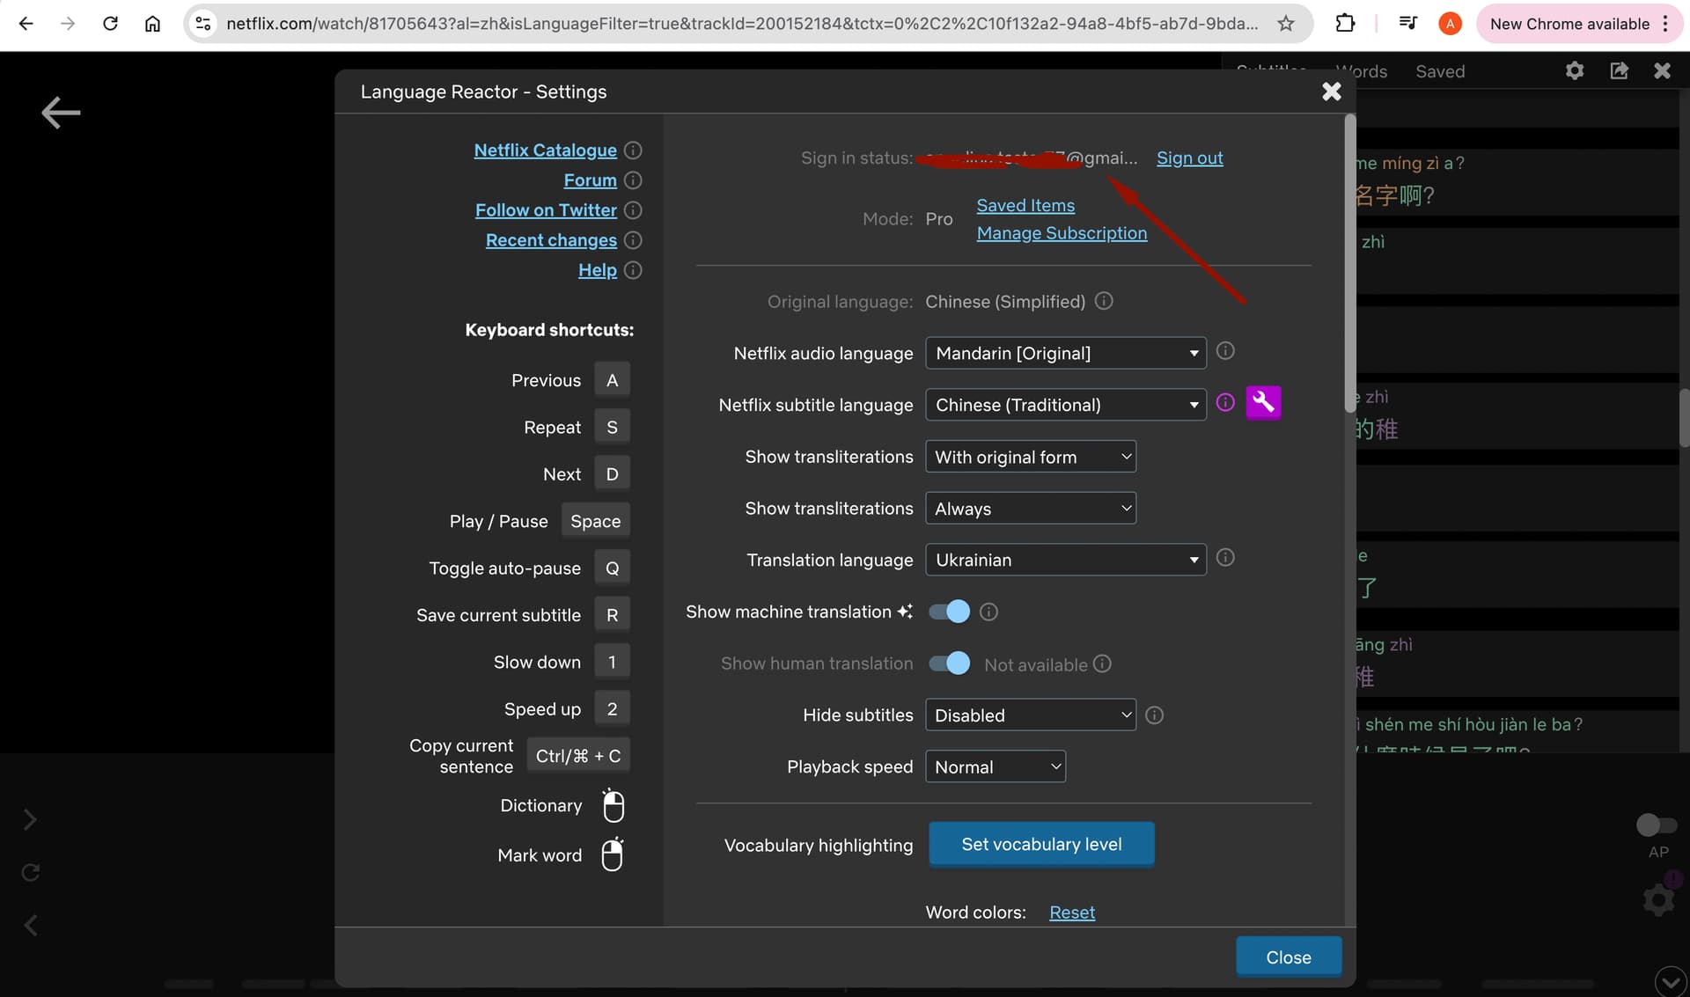Open Chrome extensions puzzle icon

1345,24
